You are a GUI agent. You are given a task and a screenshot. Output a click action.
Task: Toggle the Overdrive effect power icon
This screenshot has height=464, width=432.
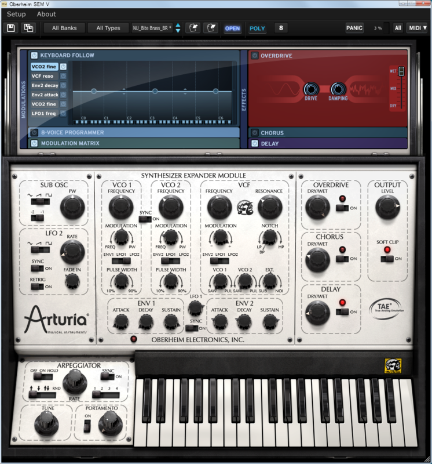point(254,55)
